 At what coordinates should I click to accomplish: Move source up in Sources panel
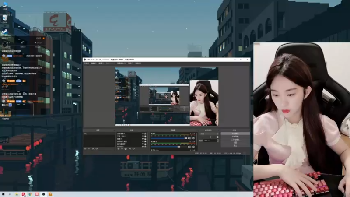(x=130, y=149)
